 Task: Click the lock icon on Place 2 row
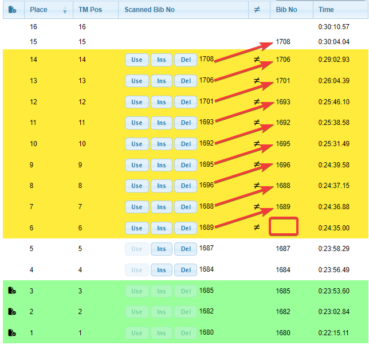13,312
